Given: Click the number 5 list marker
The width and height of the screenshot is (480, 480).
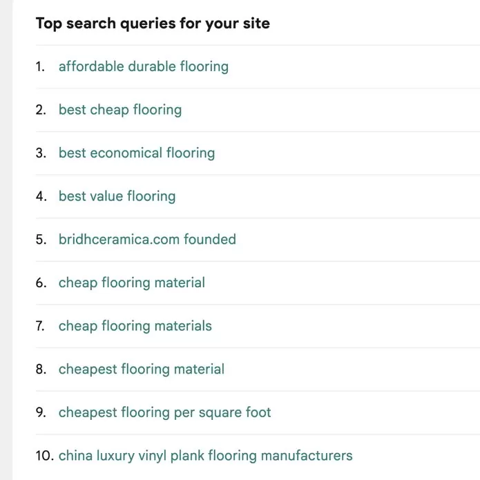Looking at the screenshot, I should tap(41, 240).
